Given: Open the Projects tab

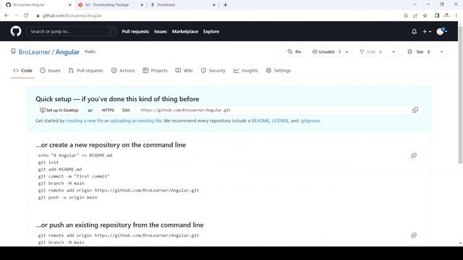Looking at the screenshot, I should pyautogui.click(x=155, y=71).
